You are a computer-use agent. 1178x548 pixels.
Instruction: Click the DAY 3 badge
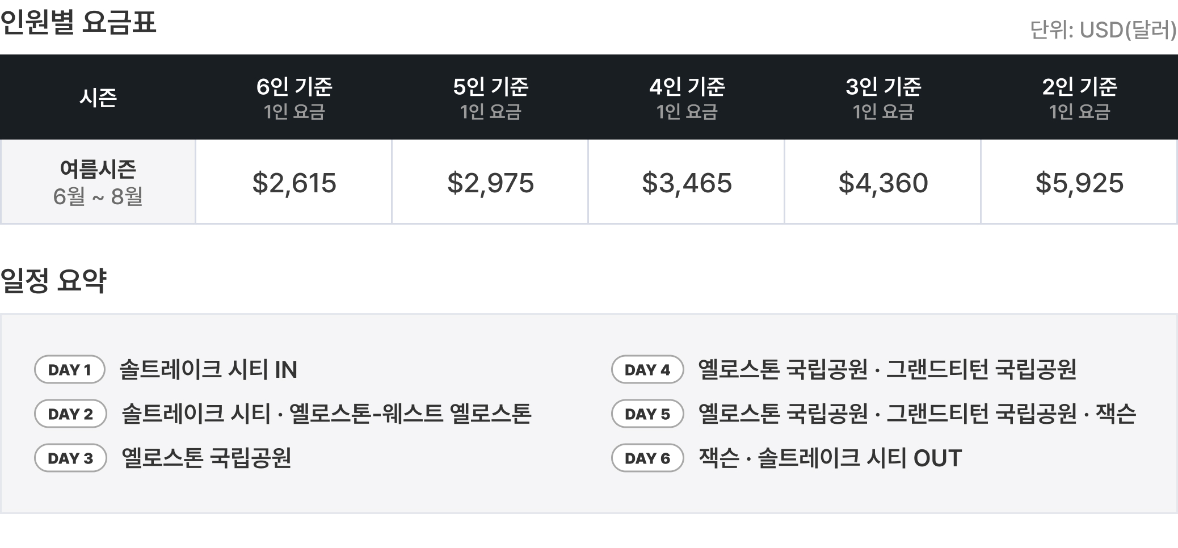(70, 458)
